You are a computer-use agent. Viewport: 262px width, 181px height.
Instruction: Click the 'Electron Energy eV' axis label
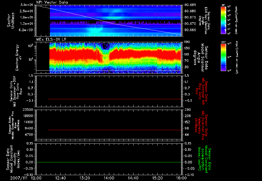18,58
